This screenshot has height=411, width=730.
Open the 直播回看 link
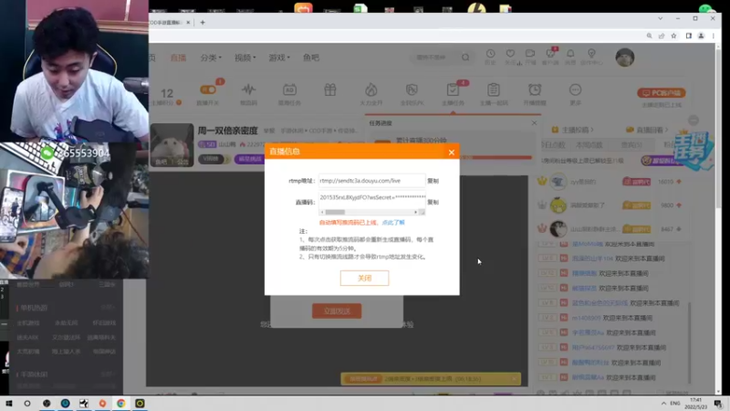[647, 130]
